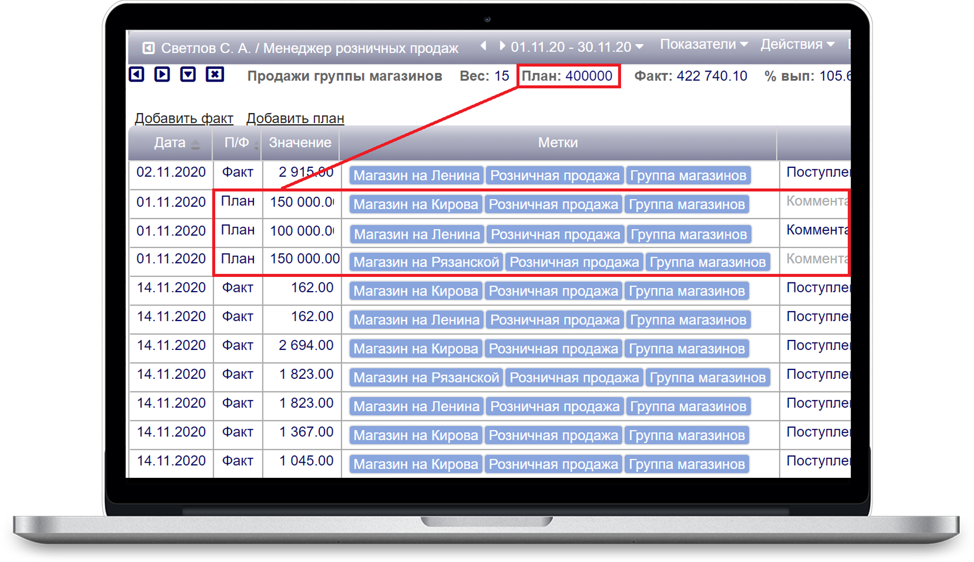
Task: Click the Добавить план link
Action: (295, 118)
